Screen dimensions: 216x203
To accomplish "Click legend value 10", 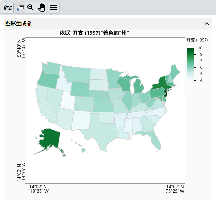I will tap(200, 48).
